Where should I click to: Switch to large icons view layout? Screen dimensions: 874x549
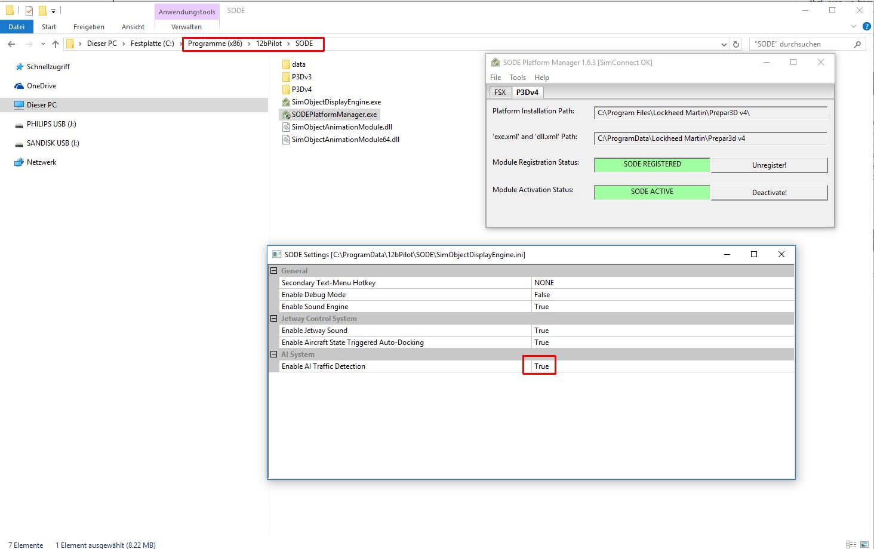[x=864, y=544]
